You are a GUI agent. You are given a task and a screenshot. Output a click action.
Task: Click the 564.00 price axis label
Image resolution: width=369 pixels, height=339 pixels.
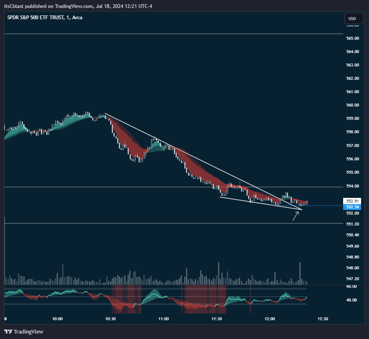tap(352, 52)
